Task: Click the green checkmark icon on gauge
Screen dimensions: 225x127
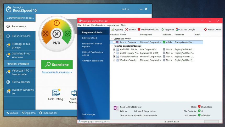Action: 67,34
